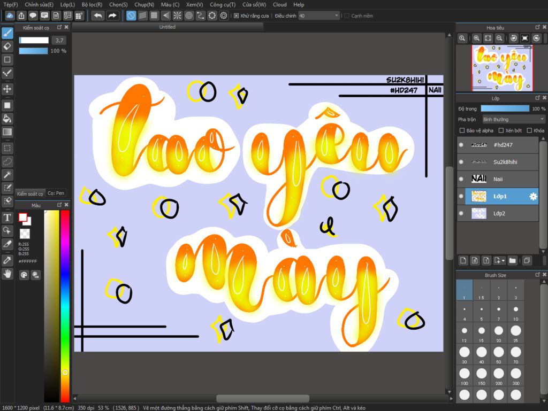Hide the Lớp2 layer
This screenshot has height=411, width=548.
coord(461,213)
